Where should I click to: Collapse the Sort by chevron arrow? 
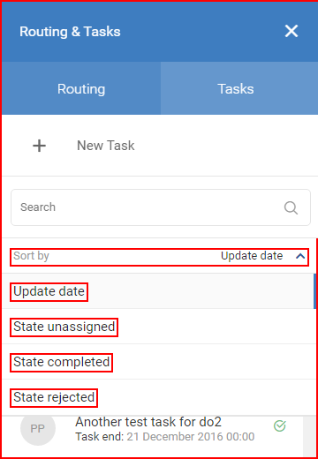coord(300,256)
